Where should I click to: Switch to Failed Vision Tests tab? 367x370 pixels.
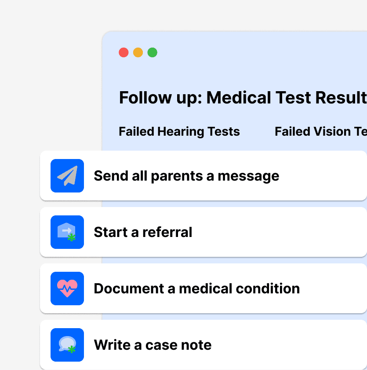(x=320, y=131)
